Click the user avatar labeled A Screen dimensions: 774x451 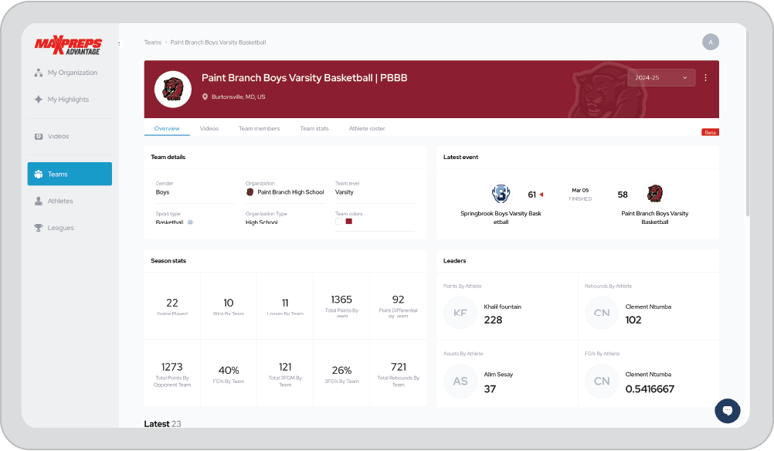tap(711, 42)
